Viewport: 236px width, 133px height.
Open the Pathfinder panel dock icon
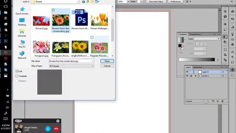(x=225, y=60)
